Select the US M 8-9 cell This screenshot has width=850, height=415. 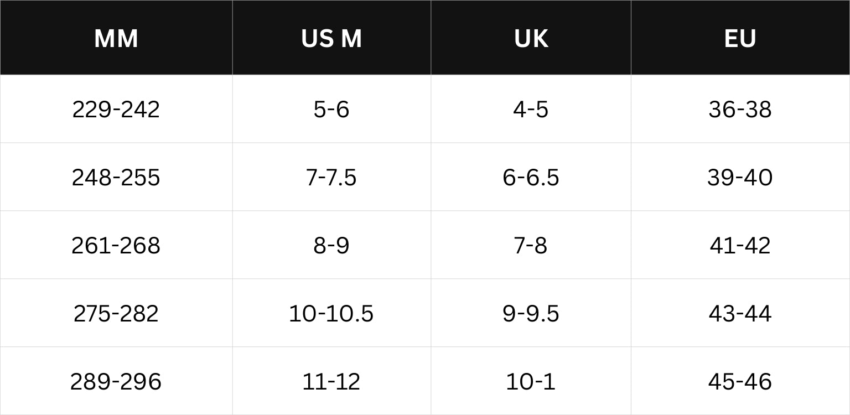click(331, 245)
